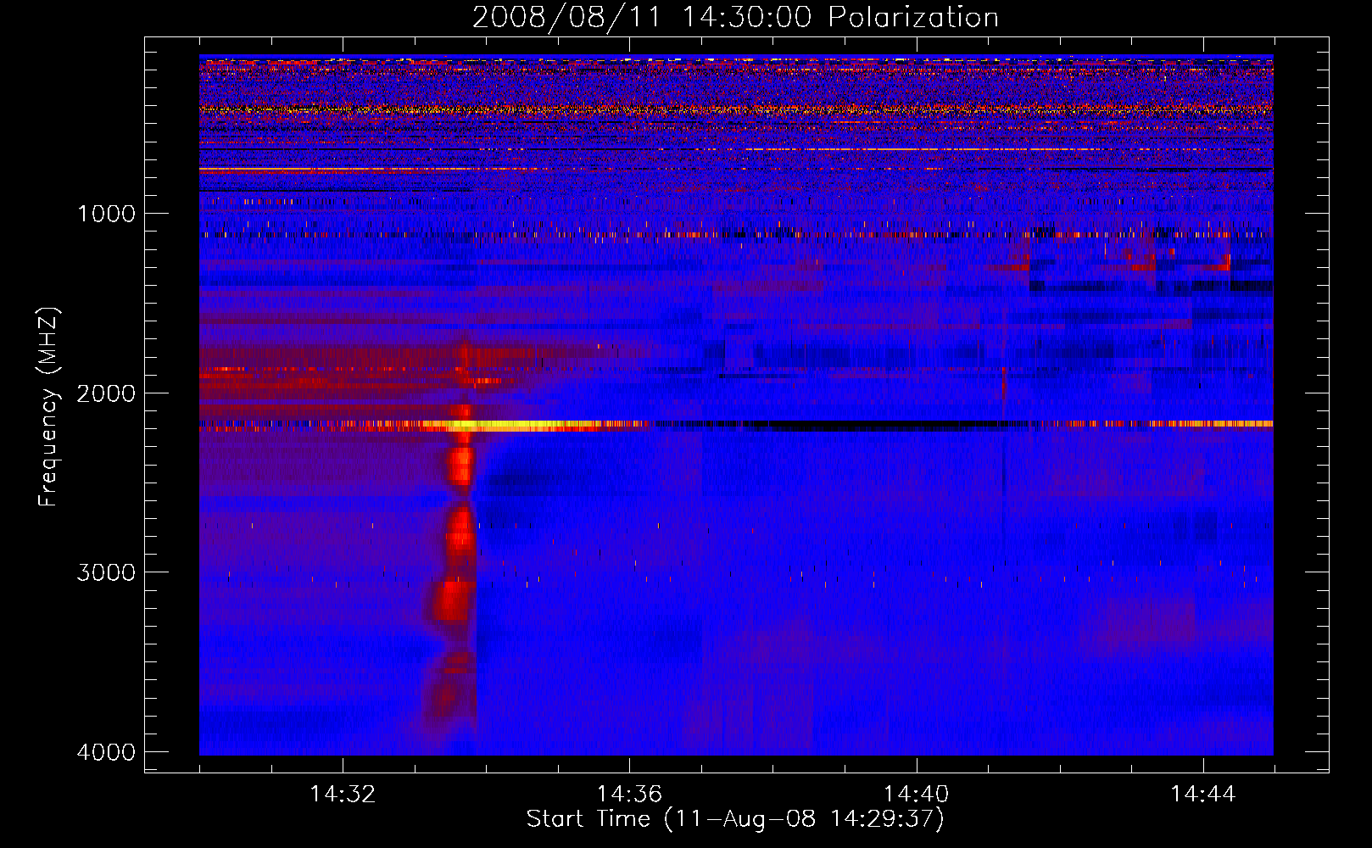Screen dimensions: 1372x848
Task: Click the 3000 frequency tick label
Action: point(106,572)
